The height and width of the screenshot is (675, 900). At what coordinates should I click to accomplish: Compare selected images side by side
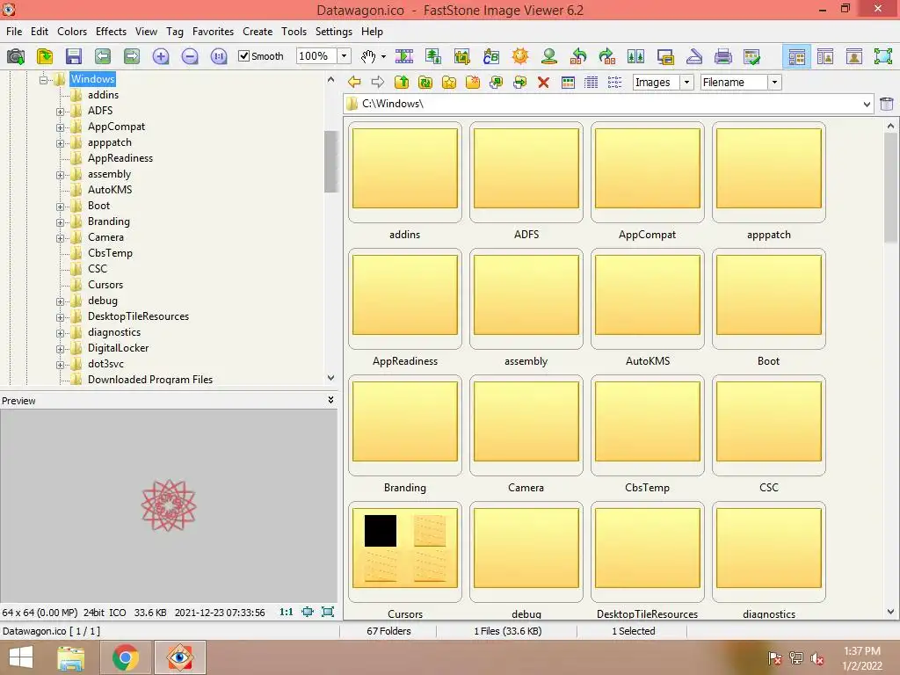(636, 56)
